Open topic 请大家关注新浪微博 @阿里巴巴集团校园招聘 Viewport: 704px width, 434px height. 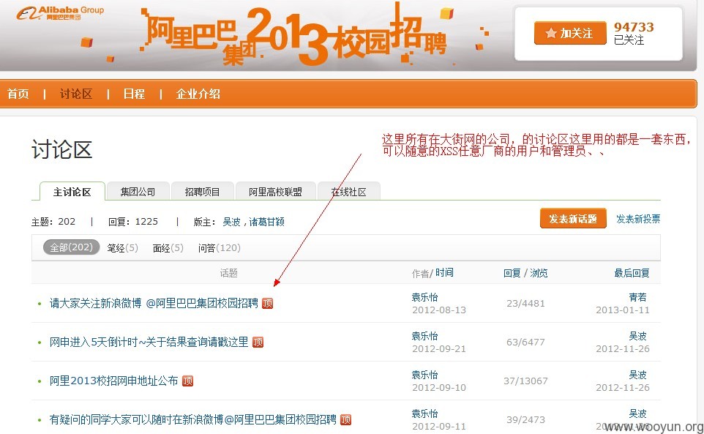(x=154, y=304)
